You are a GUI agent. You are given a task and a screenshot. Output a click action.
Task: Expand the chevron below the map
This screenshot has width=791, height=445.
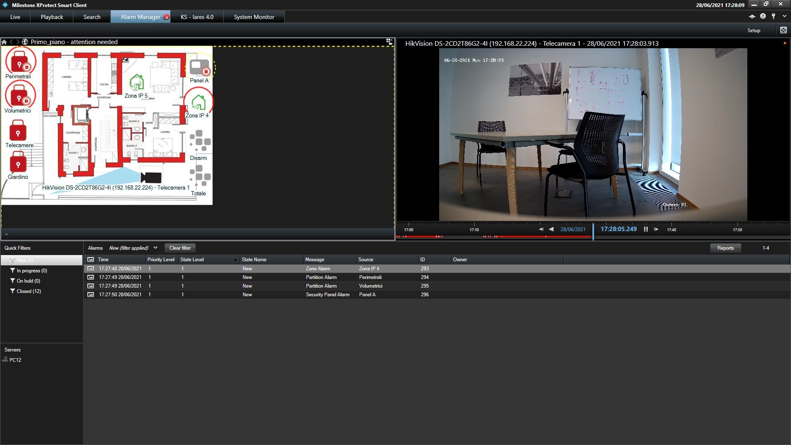pyautogui.click(x=6, y=234)
